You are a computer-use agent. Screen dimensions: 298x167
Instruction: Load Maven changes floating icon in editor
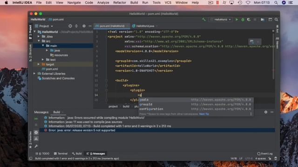click(251, 41)
